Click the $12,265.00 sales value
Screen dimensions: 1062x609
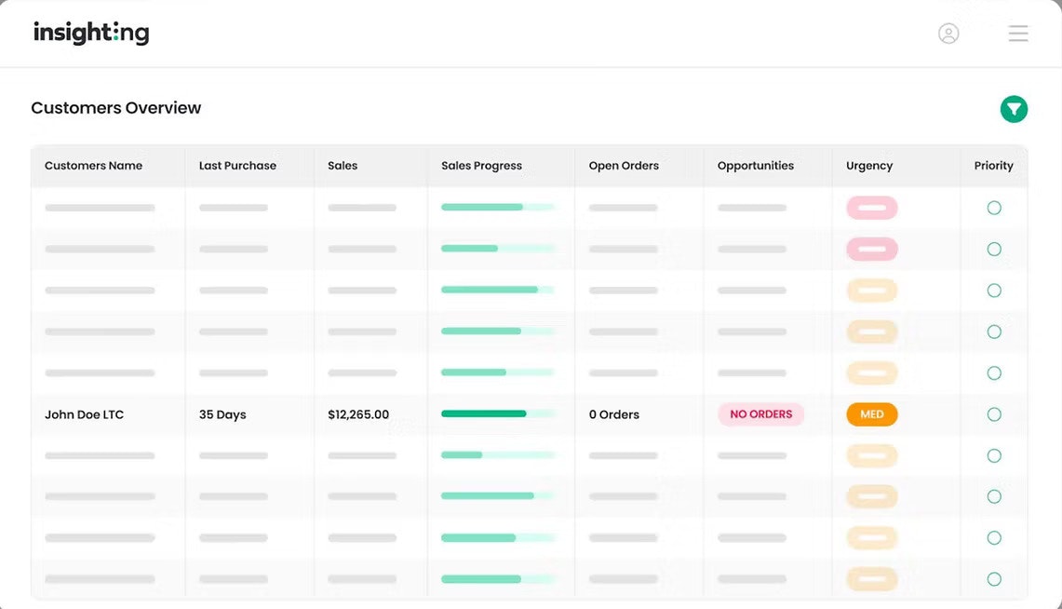pyautogui.click(x=358, y=414)
